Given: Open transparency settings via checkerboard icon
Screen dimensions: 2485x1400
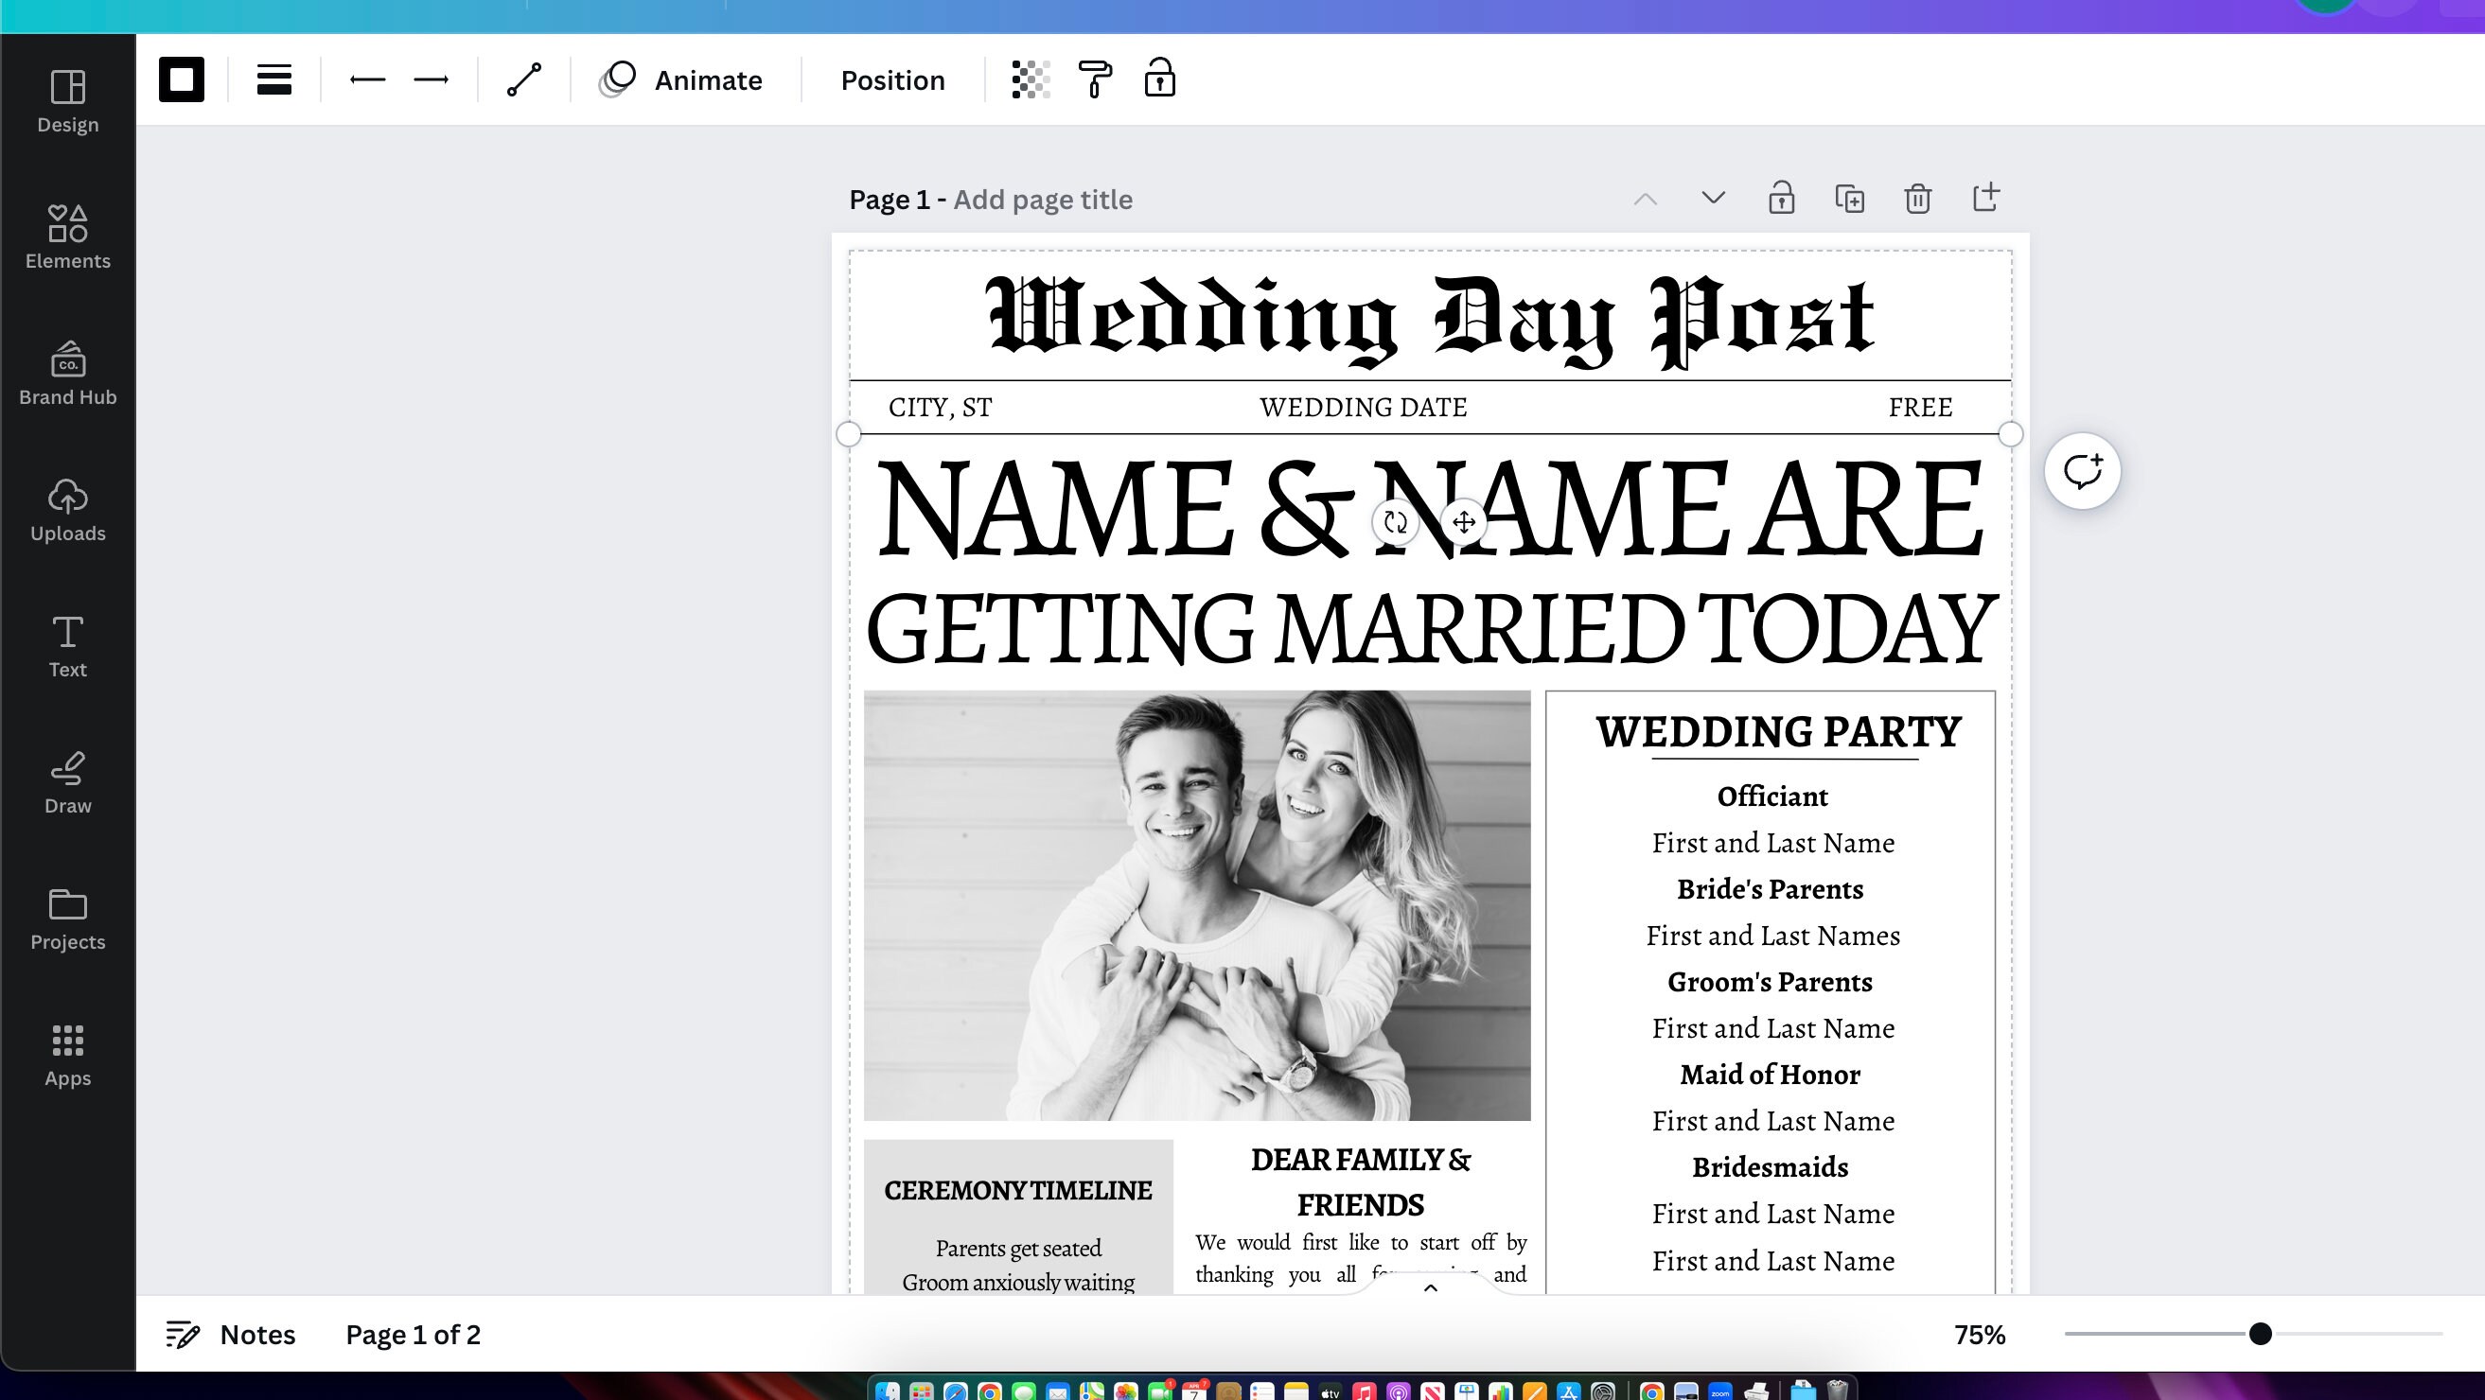Looking at the screenshot, I should point(1031,79).
